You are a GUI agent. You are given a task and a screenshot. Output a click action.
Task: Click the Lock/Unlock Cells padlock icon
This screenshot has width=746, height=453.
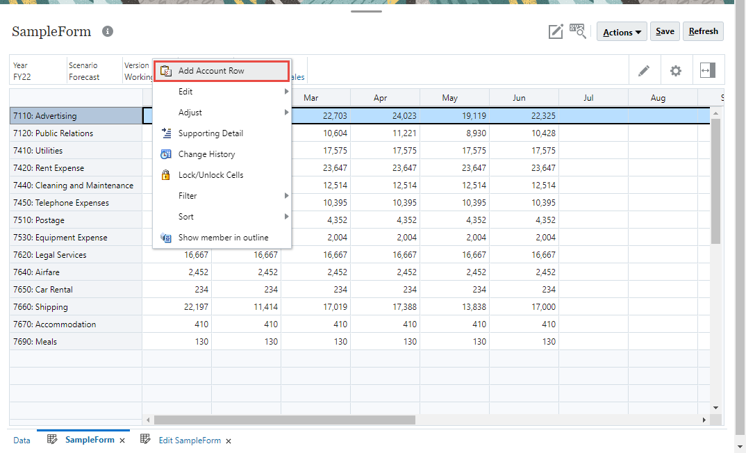pyautogui.click(x=165, y=174)
